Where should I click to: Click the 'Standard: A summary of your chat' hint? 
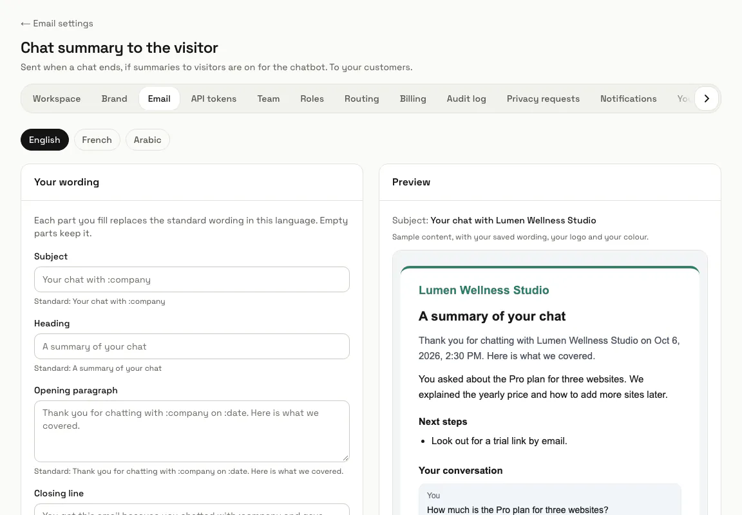[x=97, y=368]
